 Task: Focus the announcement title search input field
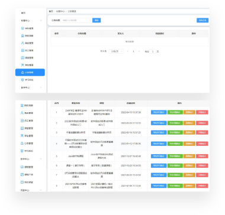tap(75, 20)
